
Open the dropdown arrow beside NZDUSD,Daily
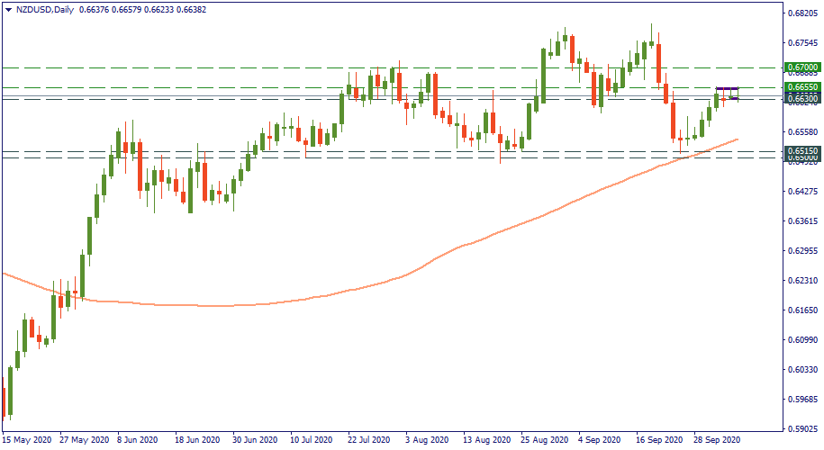(x=8, y=9)
